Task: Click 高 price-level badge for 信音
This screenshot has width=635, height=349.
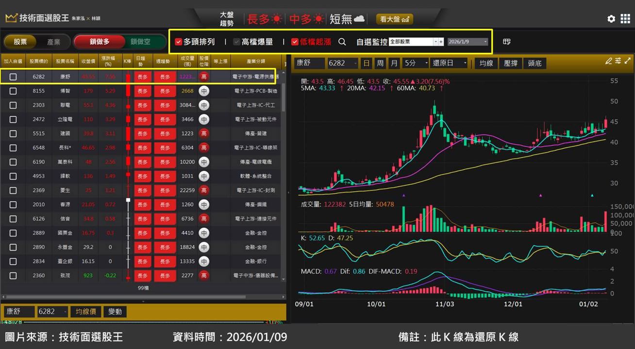Action: [204, 219]
